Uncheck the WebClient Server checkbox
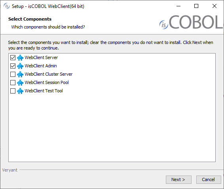Screen dimensions: 224x189 click(13, 58)
